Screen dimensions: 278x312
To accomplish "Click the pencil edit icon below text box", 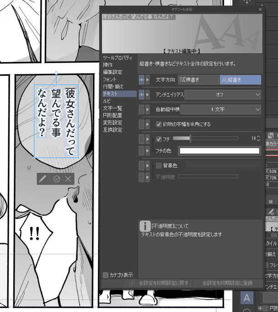I will tap(43, 178).
